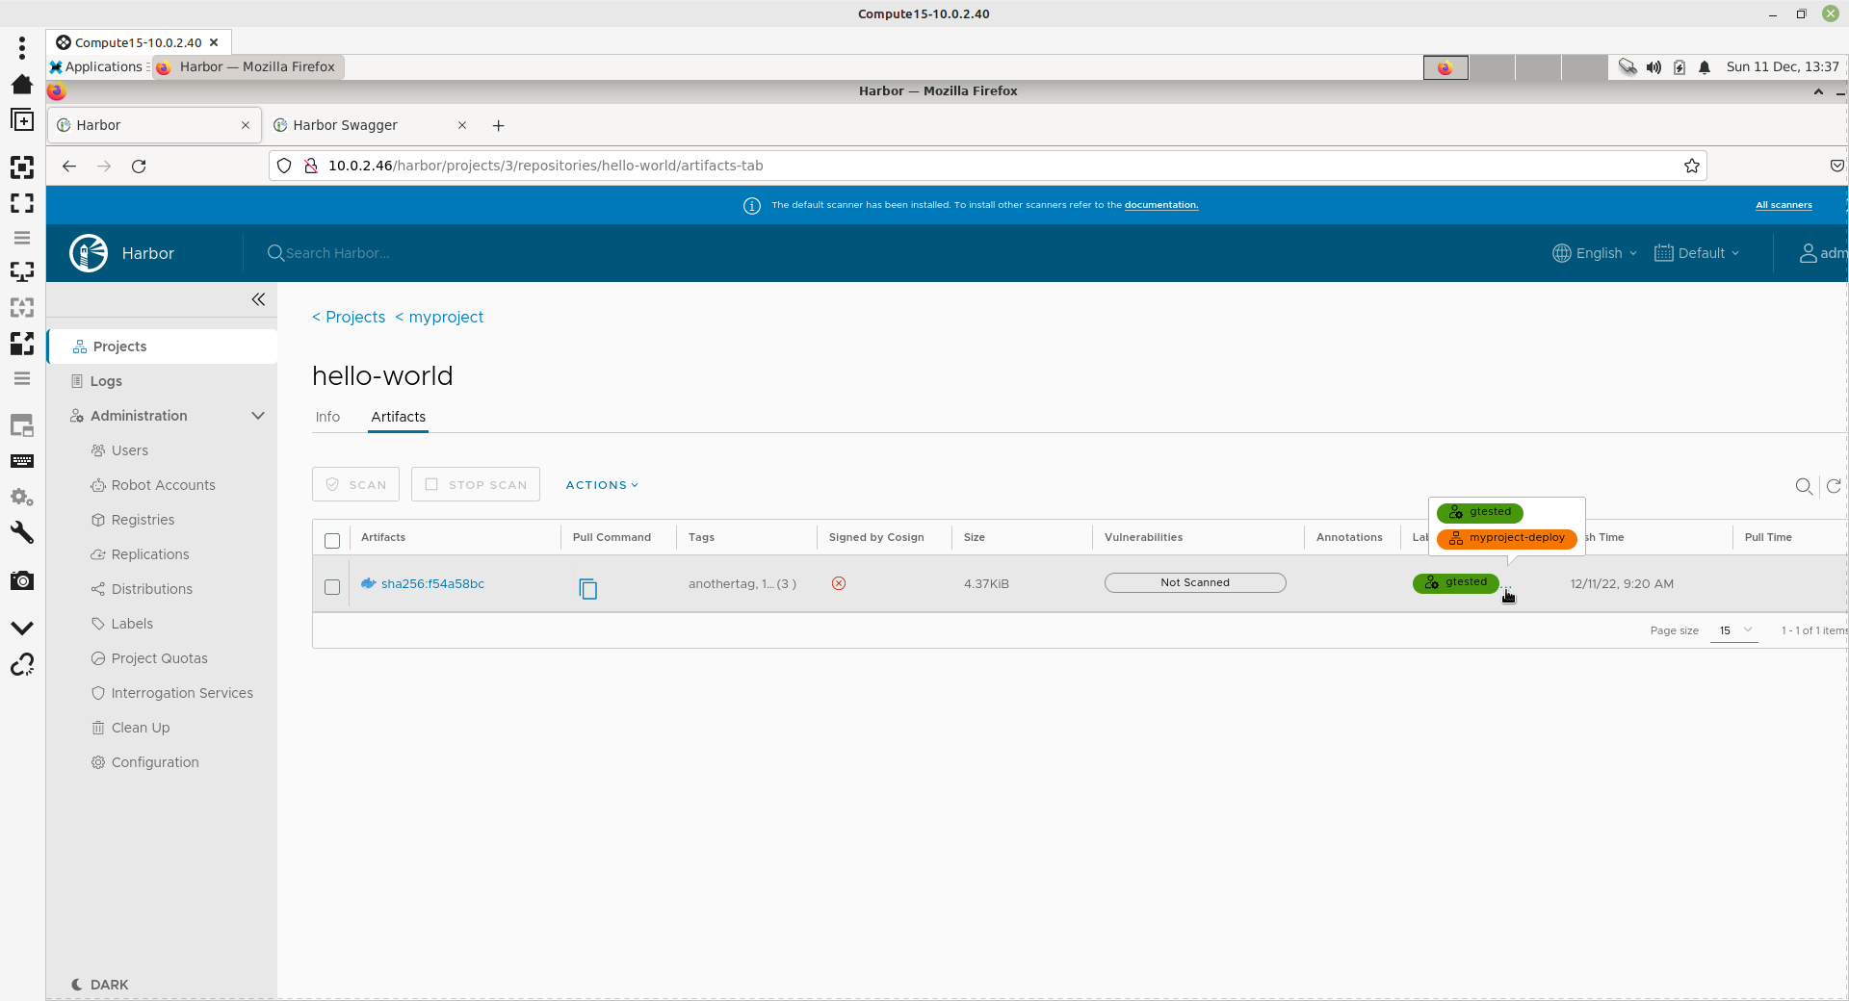
Task: Open the notification bell in system tray
Action: click(1705, 67)
